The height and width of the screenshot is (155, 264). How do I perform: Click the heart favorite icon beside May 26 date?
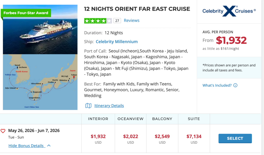[x=3, y=131]
